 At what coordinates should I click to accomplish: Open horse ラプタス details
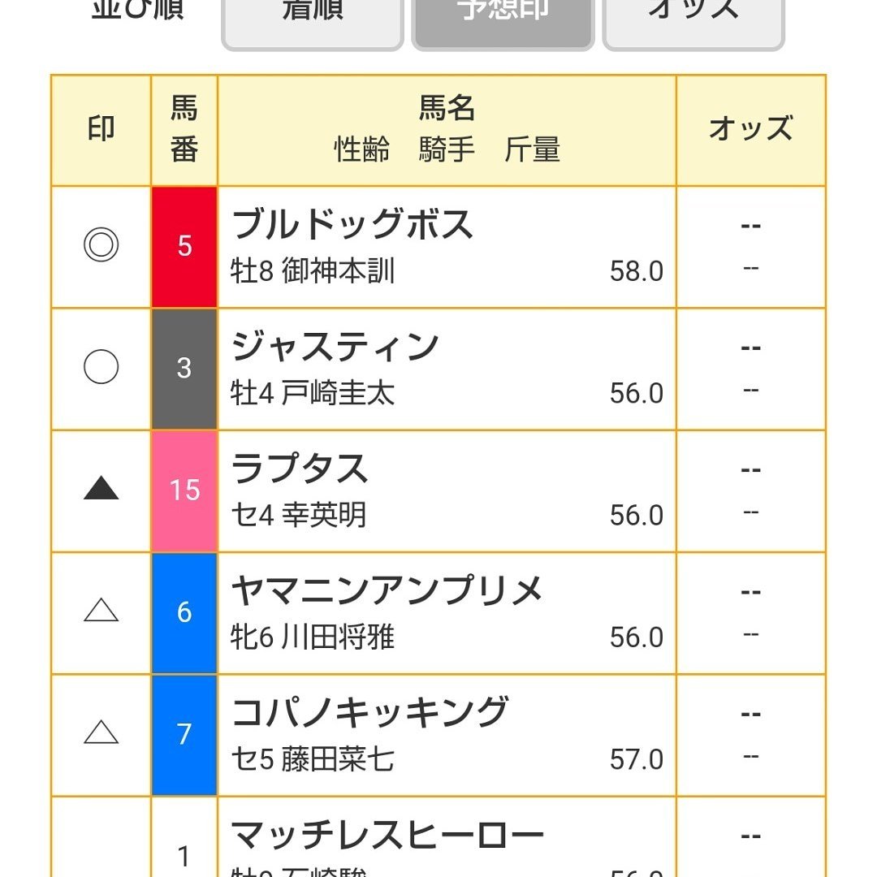coord(300,468)
